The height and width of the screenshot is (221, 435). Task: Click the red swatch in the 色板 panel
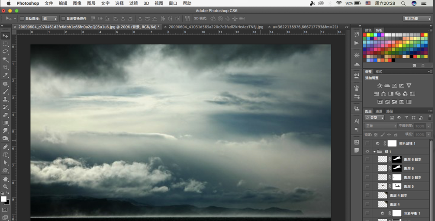pyautogui.click(x=365, y=35)
